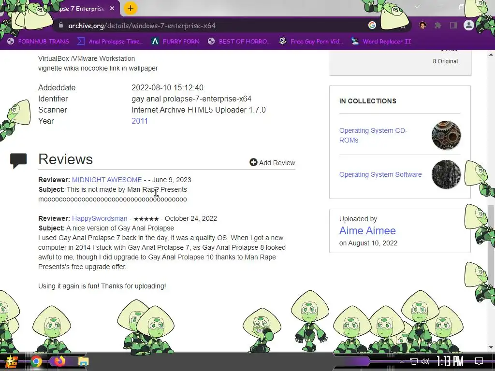Open Google Chrome from the taskbar
The width and height of the screenshot is (495, 371).
point(36,361)
